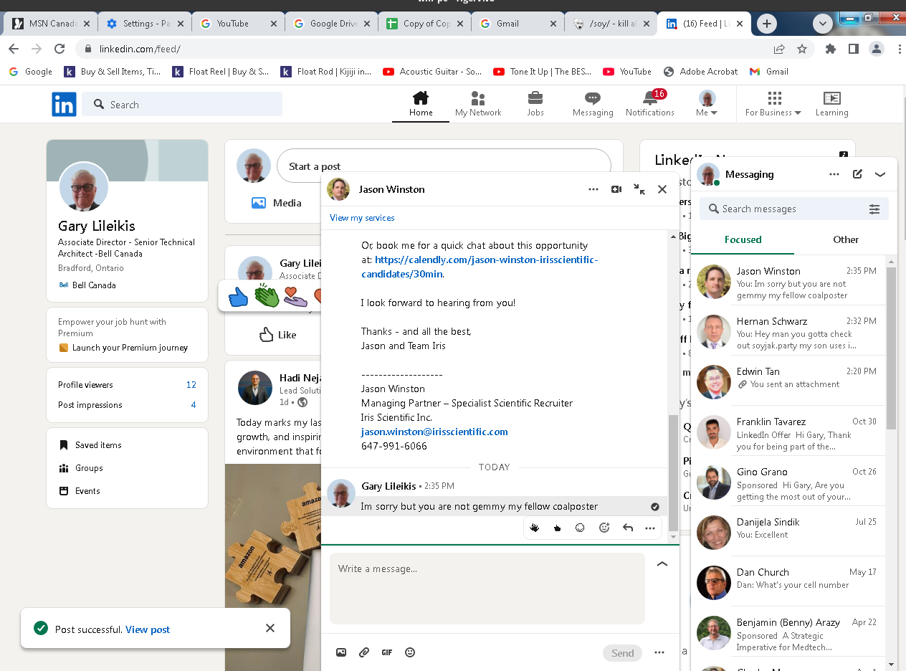Open the Me profile dropdown
This screenshot has height=671, width=906.
click(707, 104)
